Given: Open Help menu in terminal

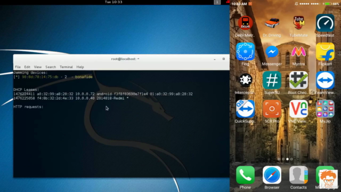Looking at the screenshot, I should tap(80, 67).
